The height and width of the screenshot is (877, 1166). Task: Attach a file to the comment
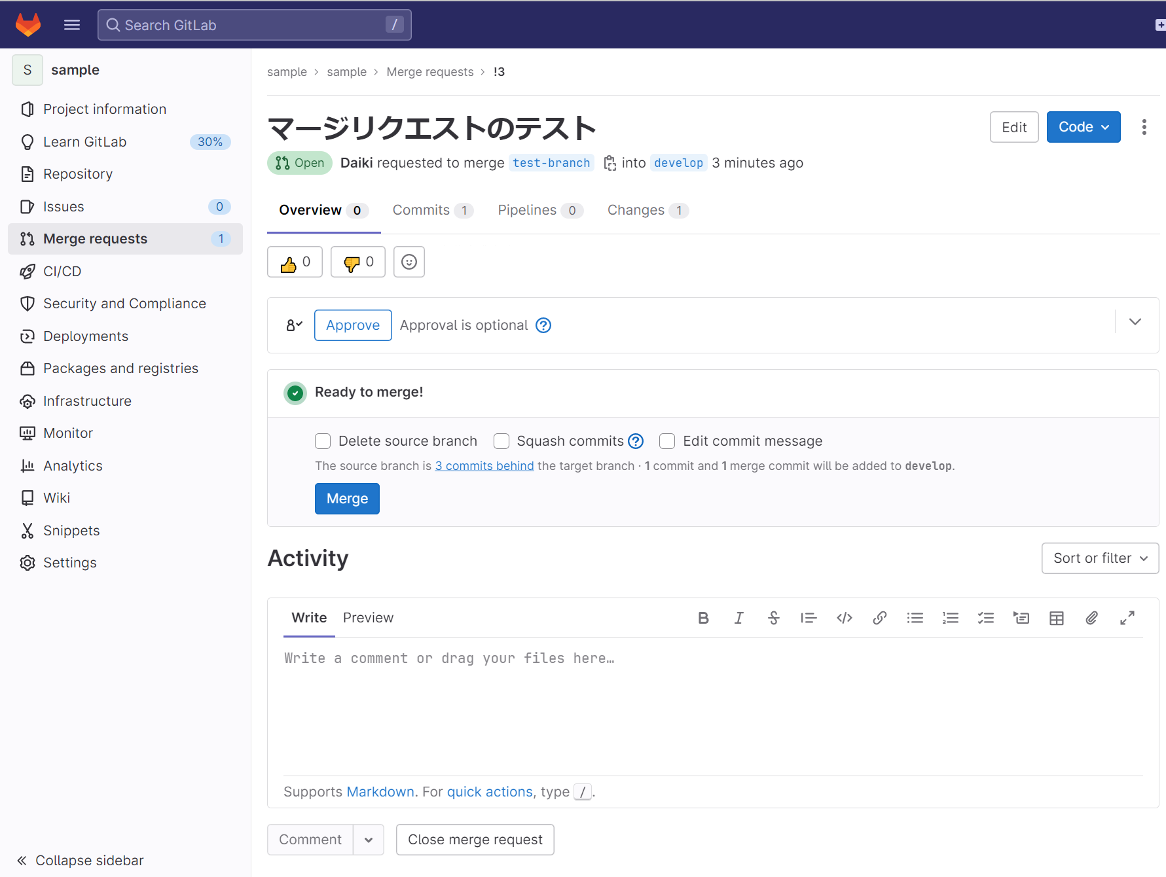click(1091, 617)
